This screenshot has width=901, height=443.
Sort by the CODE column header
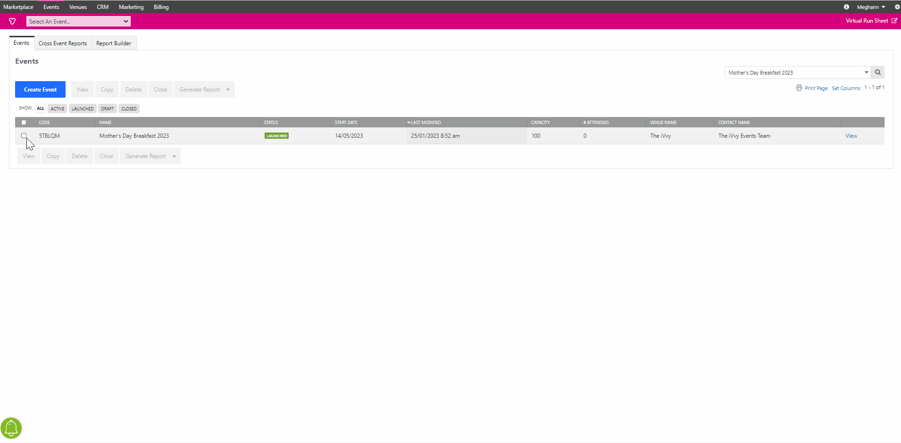coord(44,123)
